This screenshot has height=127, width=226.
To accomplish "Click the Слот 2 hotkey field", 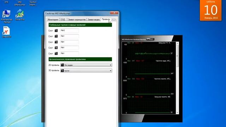I will (x=70, y=36).
